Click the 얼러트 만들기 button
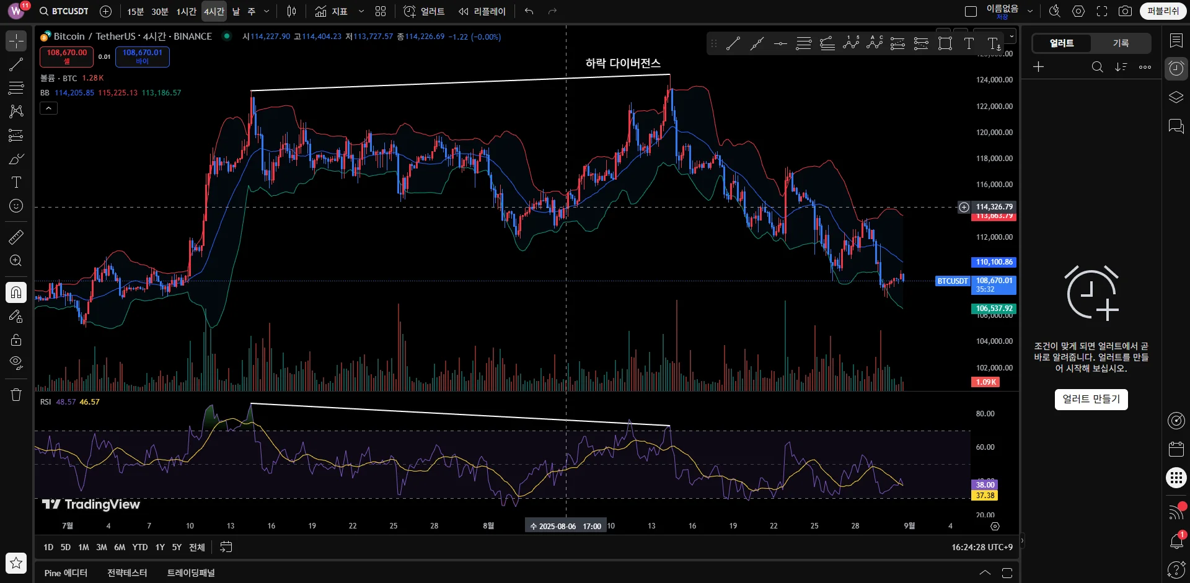Viewport: 1190px width, 583px height. [x=1091, y=399]
